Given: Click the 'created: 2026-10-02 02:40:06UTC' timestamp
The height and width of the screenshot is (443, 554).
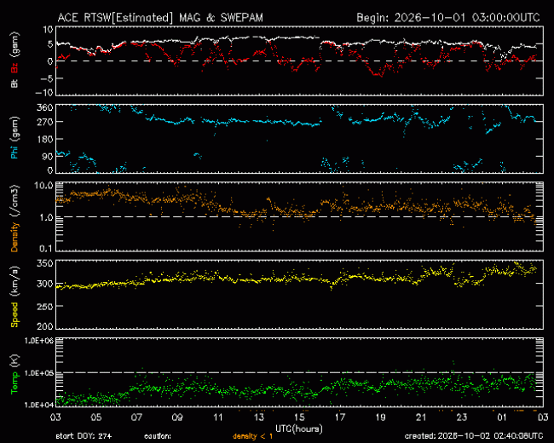Looking at the screenshot, I should tap(474, 436).
